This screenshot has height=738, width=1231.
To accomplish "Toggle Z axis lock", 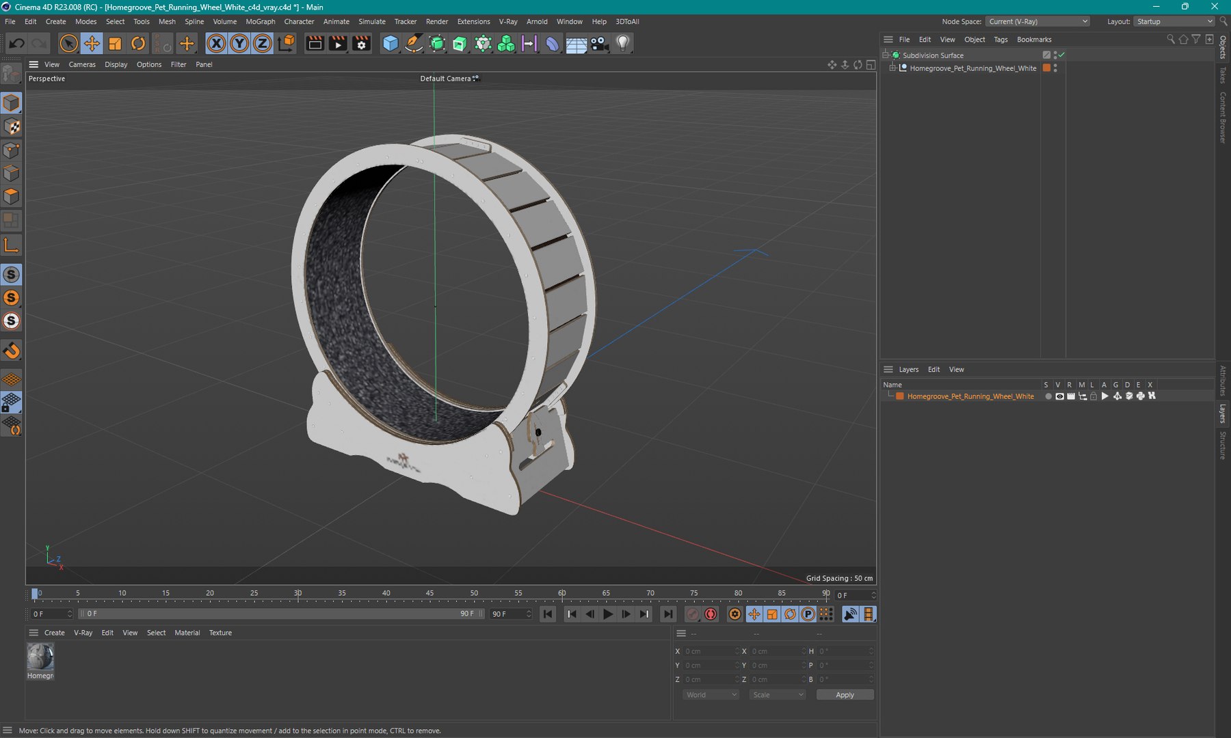I will [x=263, y=44].
